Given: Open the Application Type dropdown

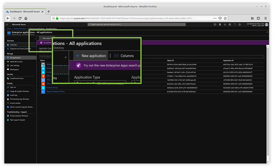Looking at the screenshot, I should pos(100,83).
